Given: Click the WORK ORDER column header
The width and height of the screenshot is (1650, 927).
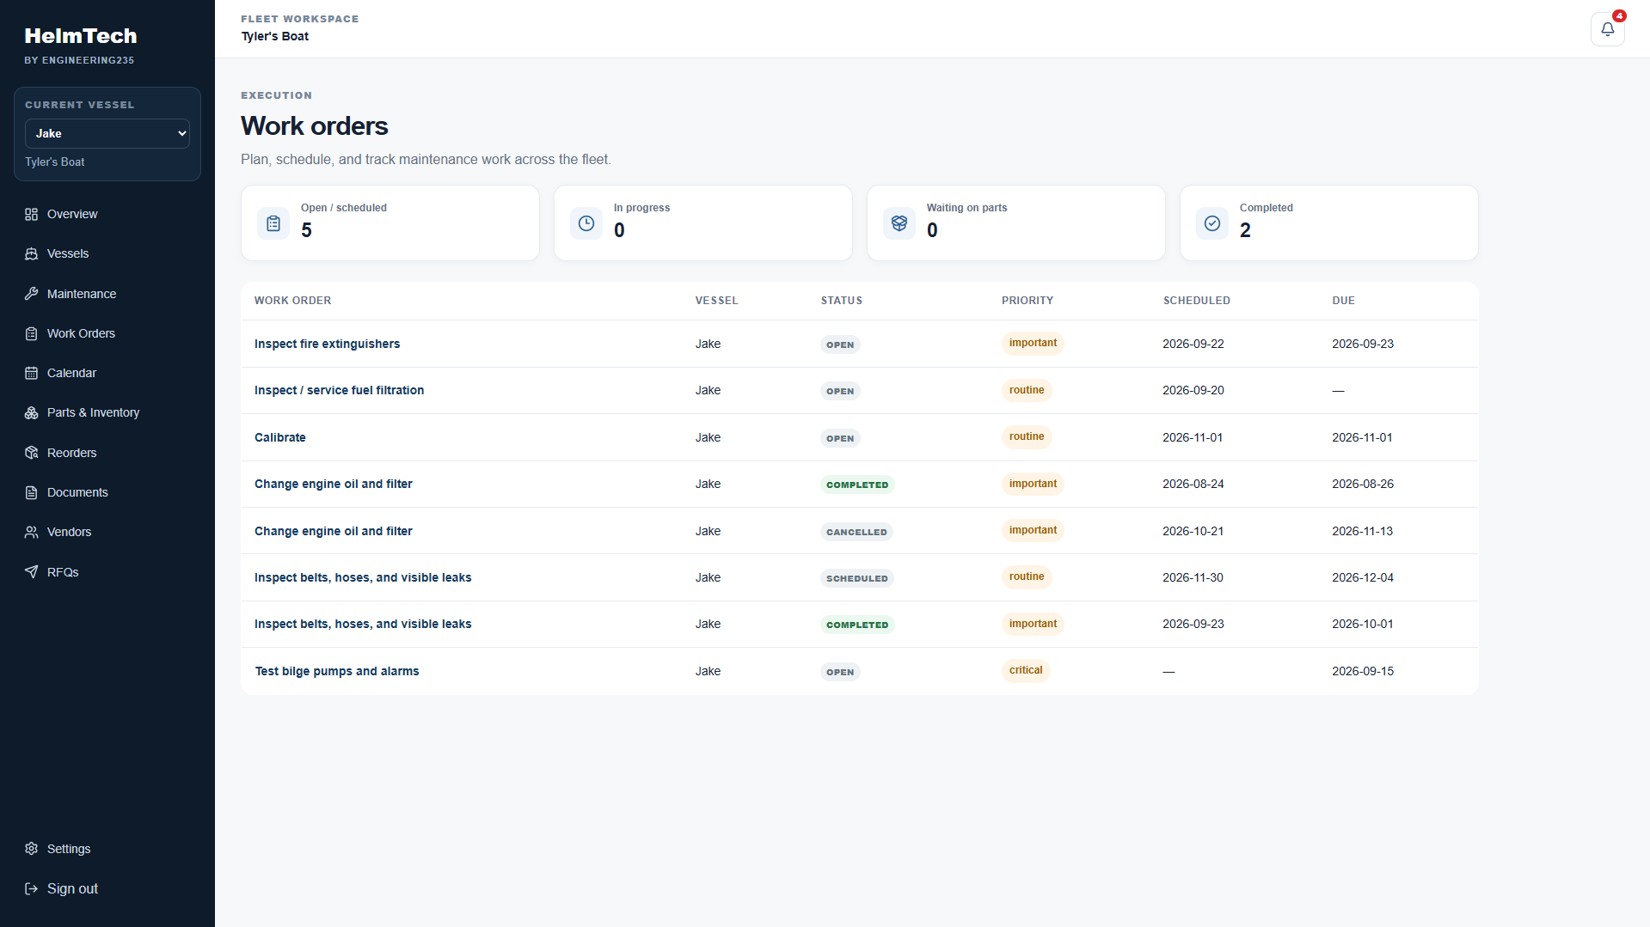Looking at the screenshot, I should coord(292,301).
